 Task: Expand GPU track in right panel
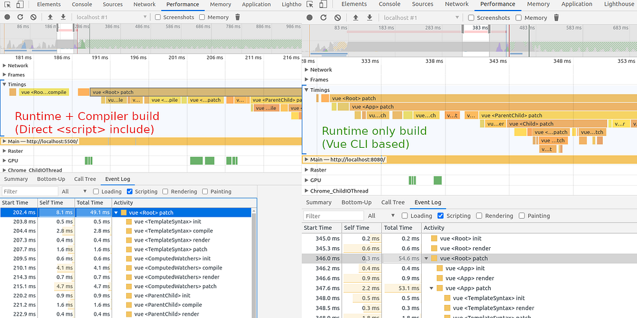pos(307,180)
